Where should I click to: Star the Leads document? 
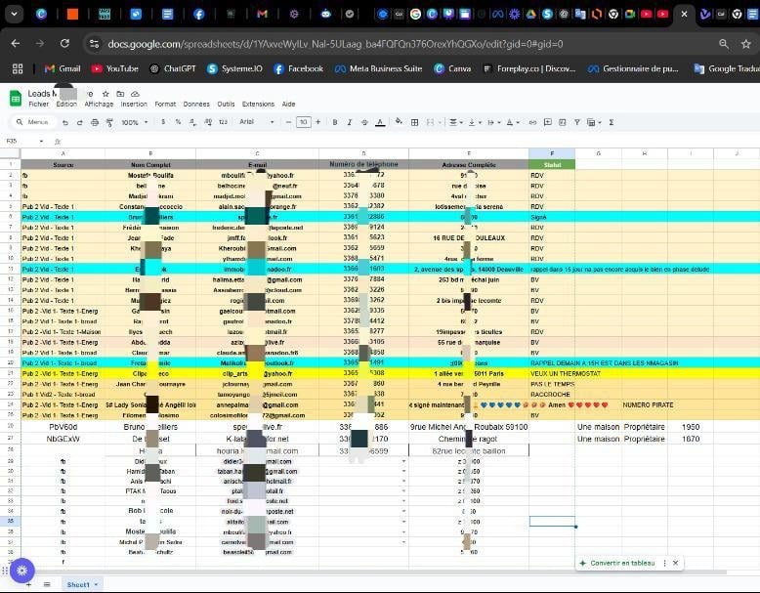pyautogui.click(x=106, y=94)
